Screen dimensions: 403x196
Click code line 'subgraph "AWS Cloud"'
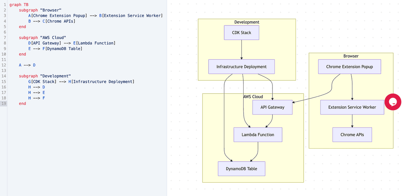pyautogui.click(x=43, y=38)
